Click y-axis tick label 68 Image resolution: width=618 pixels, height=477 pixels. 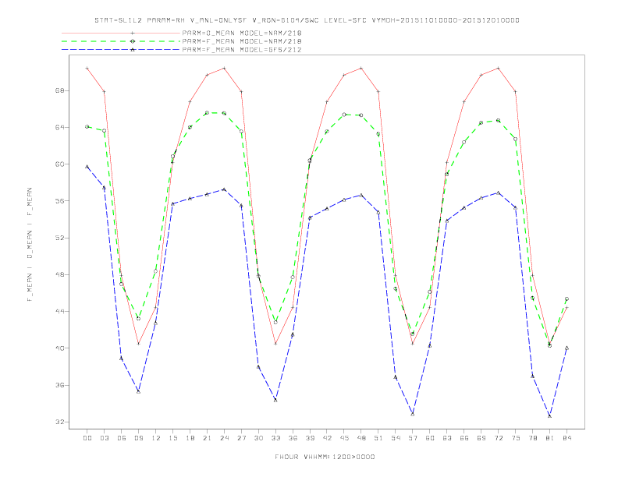[x=60, y=90]
